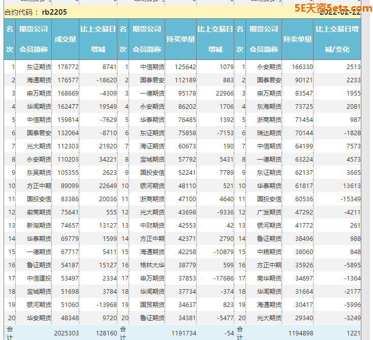Select the 东吴期货 company cell
The image size is (373, 340).
pyautogui.click(x=39, y=172)
